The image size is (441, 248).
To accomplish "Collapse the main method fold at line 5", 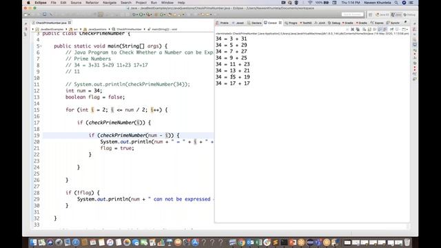I will pos(41,46).
